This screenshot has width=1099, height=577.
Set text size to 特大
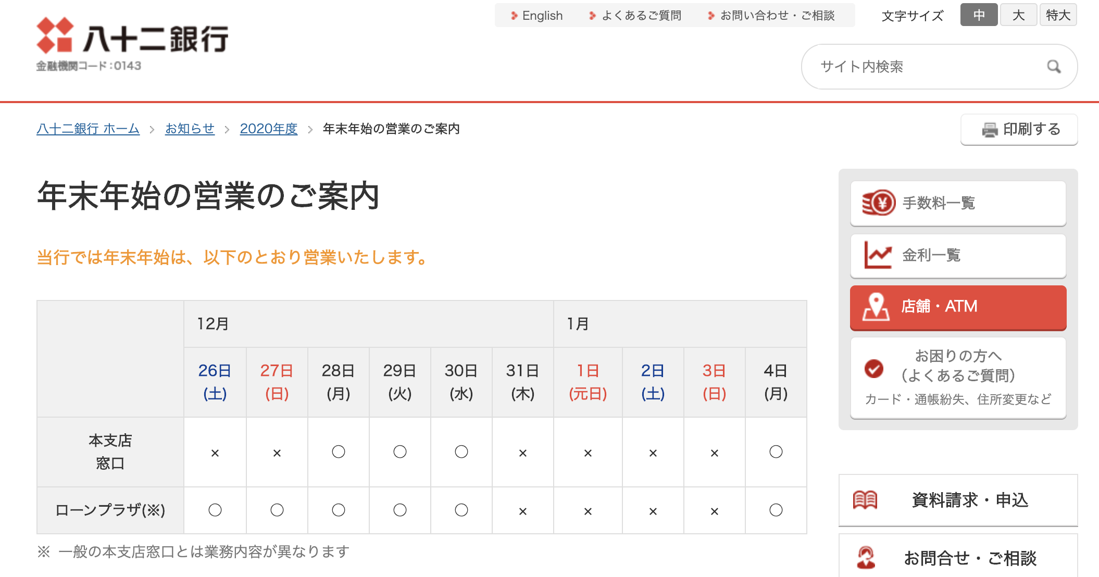(x=1058, y=15)
